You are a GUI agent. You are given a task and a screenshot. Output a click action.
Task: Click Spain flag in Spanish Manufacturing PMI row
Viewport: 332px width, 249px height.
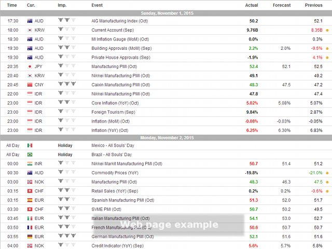tap(30, 200)
